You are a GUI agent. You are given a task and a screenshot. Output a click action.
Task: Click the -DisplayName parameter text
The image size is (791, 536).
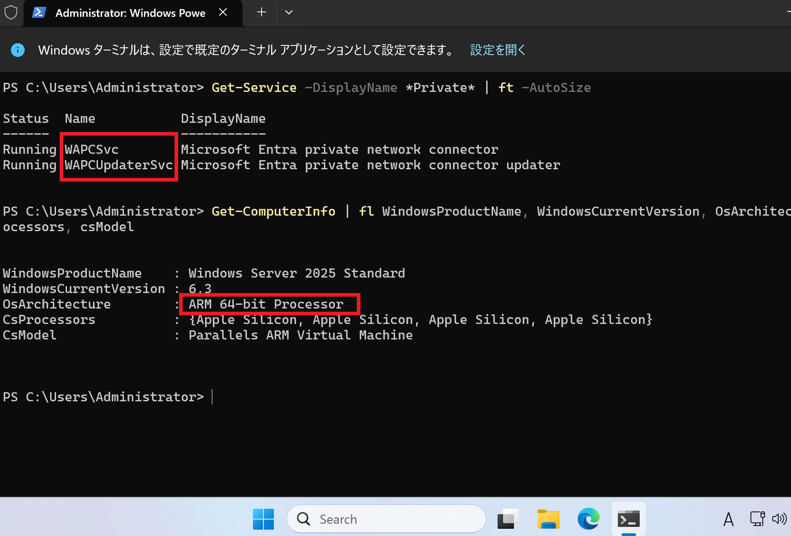(351, 88)
